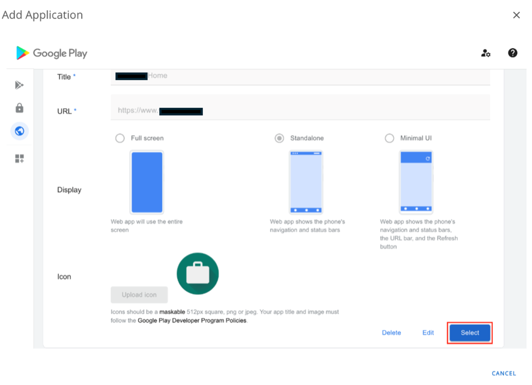Image resolution: width=532 pixels, height=385 pixels.
Task: Delete the web app
Action: click(x=391, y=333)
